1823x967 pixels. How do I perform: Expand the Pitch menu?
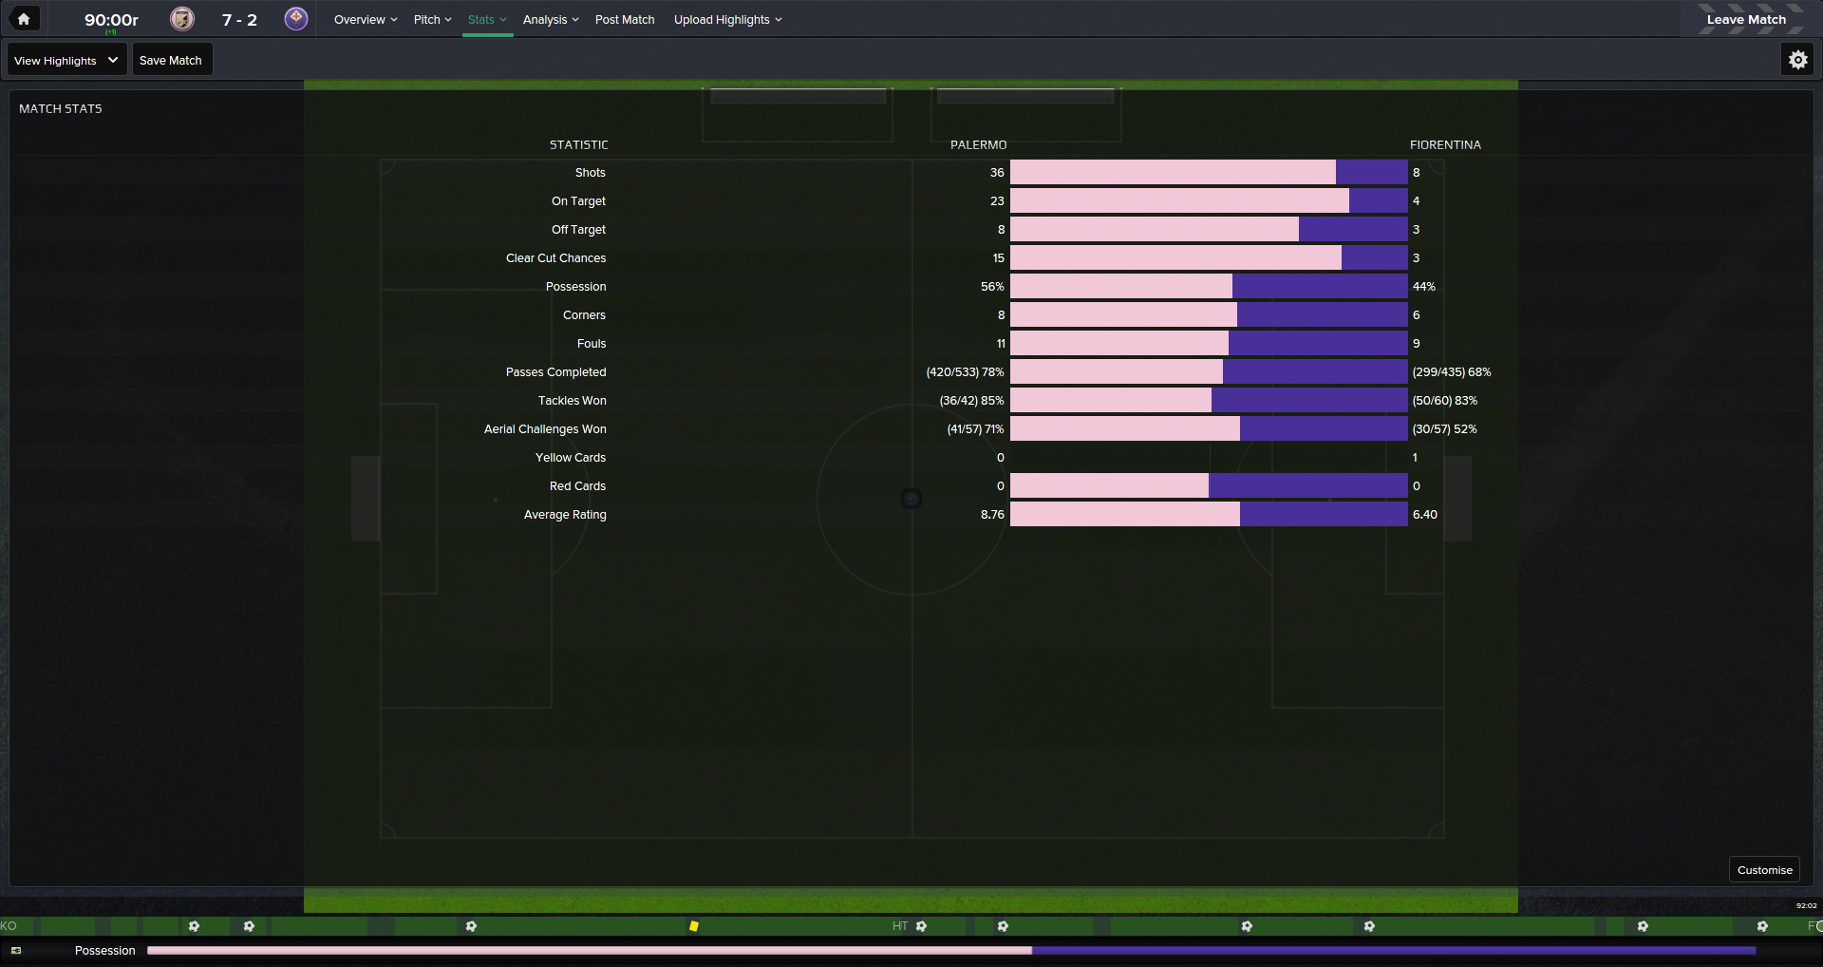click(432, 20)
